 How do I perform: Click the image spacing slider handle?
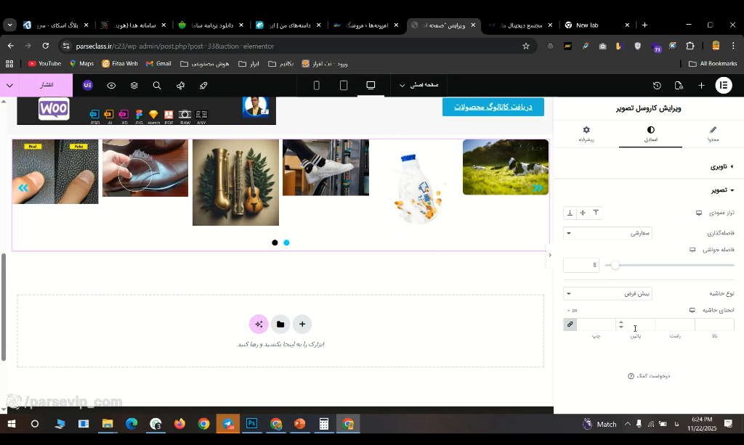[x=615, y=266]
